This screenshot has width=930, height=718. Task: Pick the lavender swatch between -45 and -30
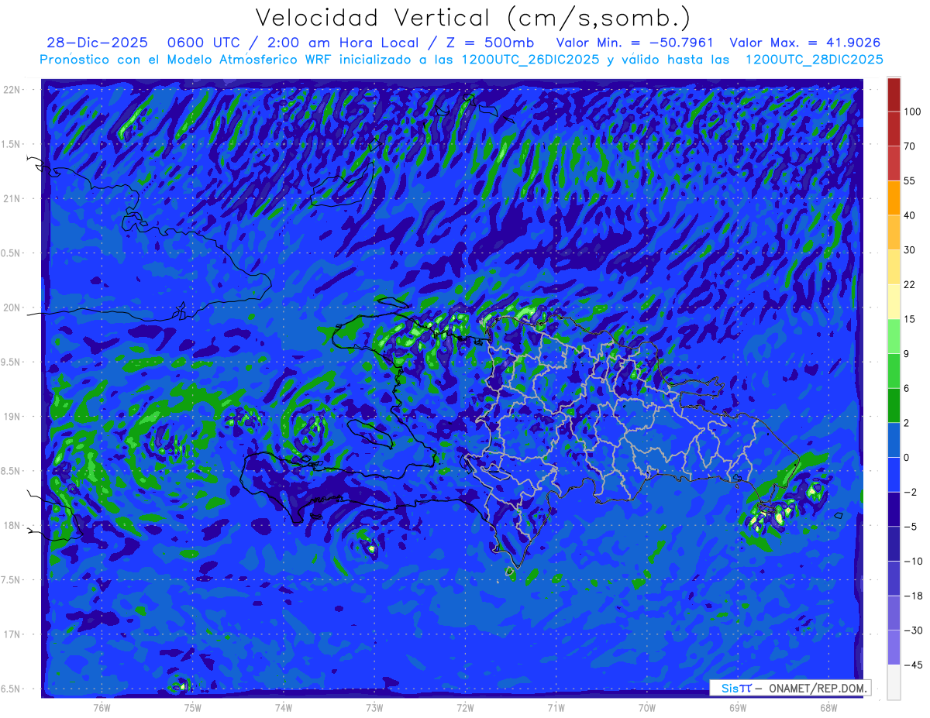click(894, 647)
